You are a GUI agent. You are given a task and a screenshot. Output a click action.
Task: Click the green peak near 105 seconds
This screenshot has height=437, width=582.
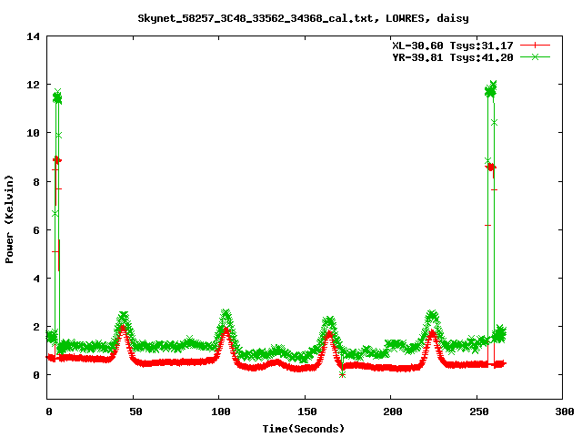coord(226,314)
